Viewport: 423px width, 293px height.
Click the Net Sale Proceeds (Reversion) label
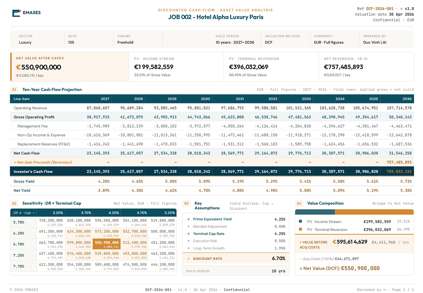tap(43, 162)
